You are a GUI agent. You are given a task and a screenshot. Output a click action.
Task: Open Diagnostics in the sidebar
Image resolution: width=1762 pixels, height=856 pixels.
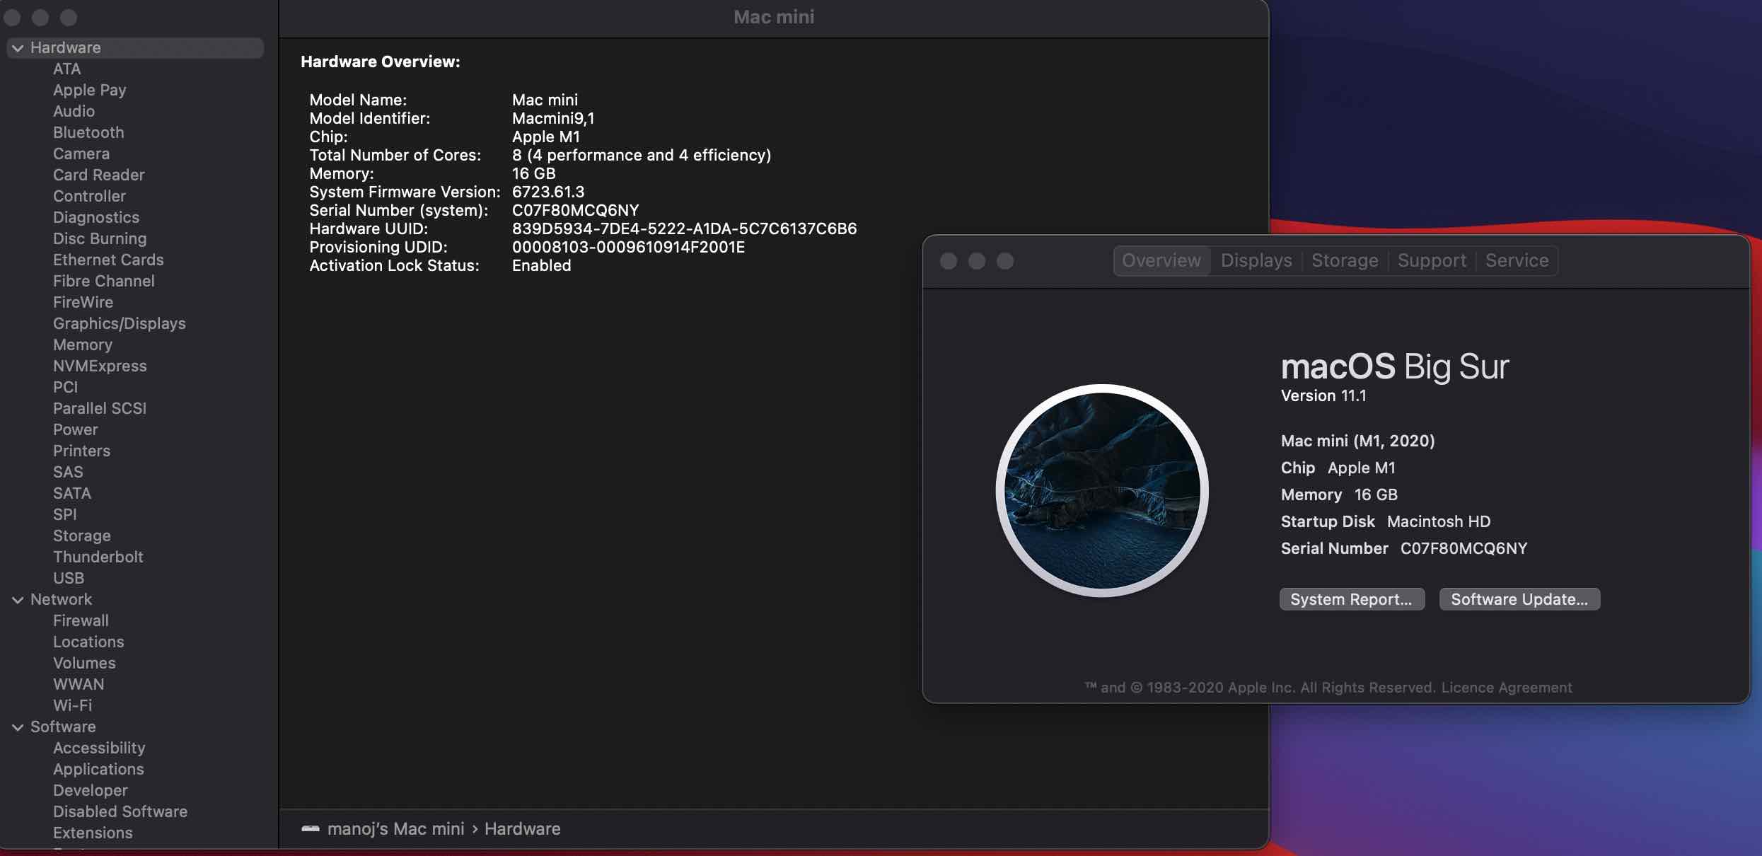(x=96, y=217)
